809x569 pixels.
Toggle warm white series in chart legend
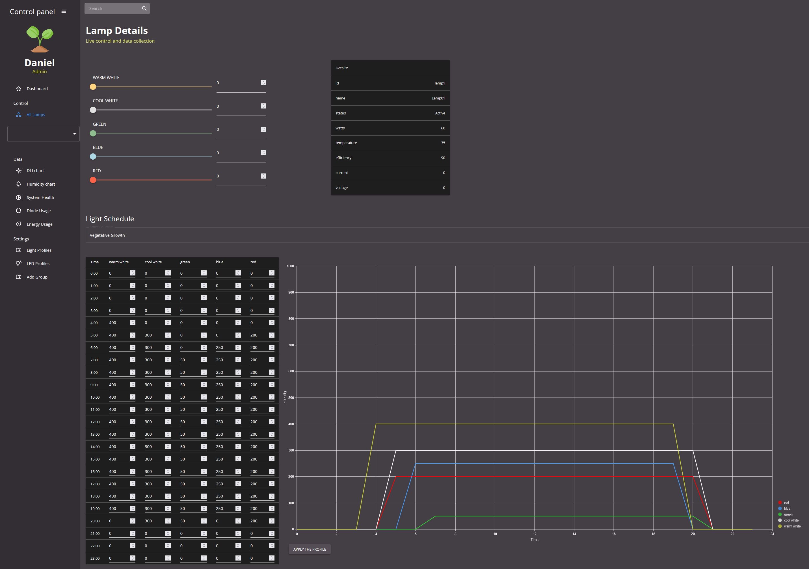pos(789,526)
